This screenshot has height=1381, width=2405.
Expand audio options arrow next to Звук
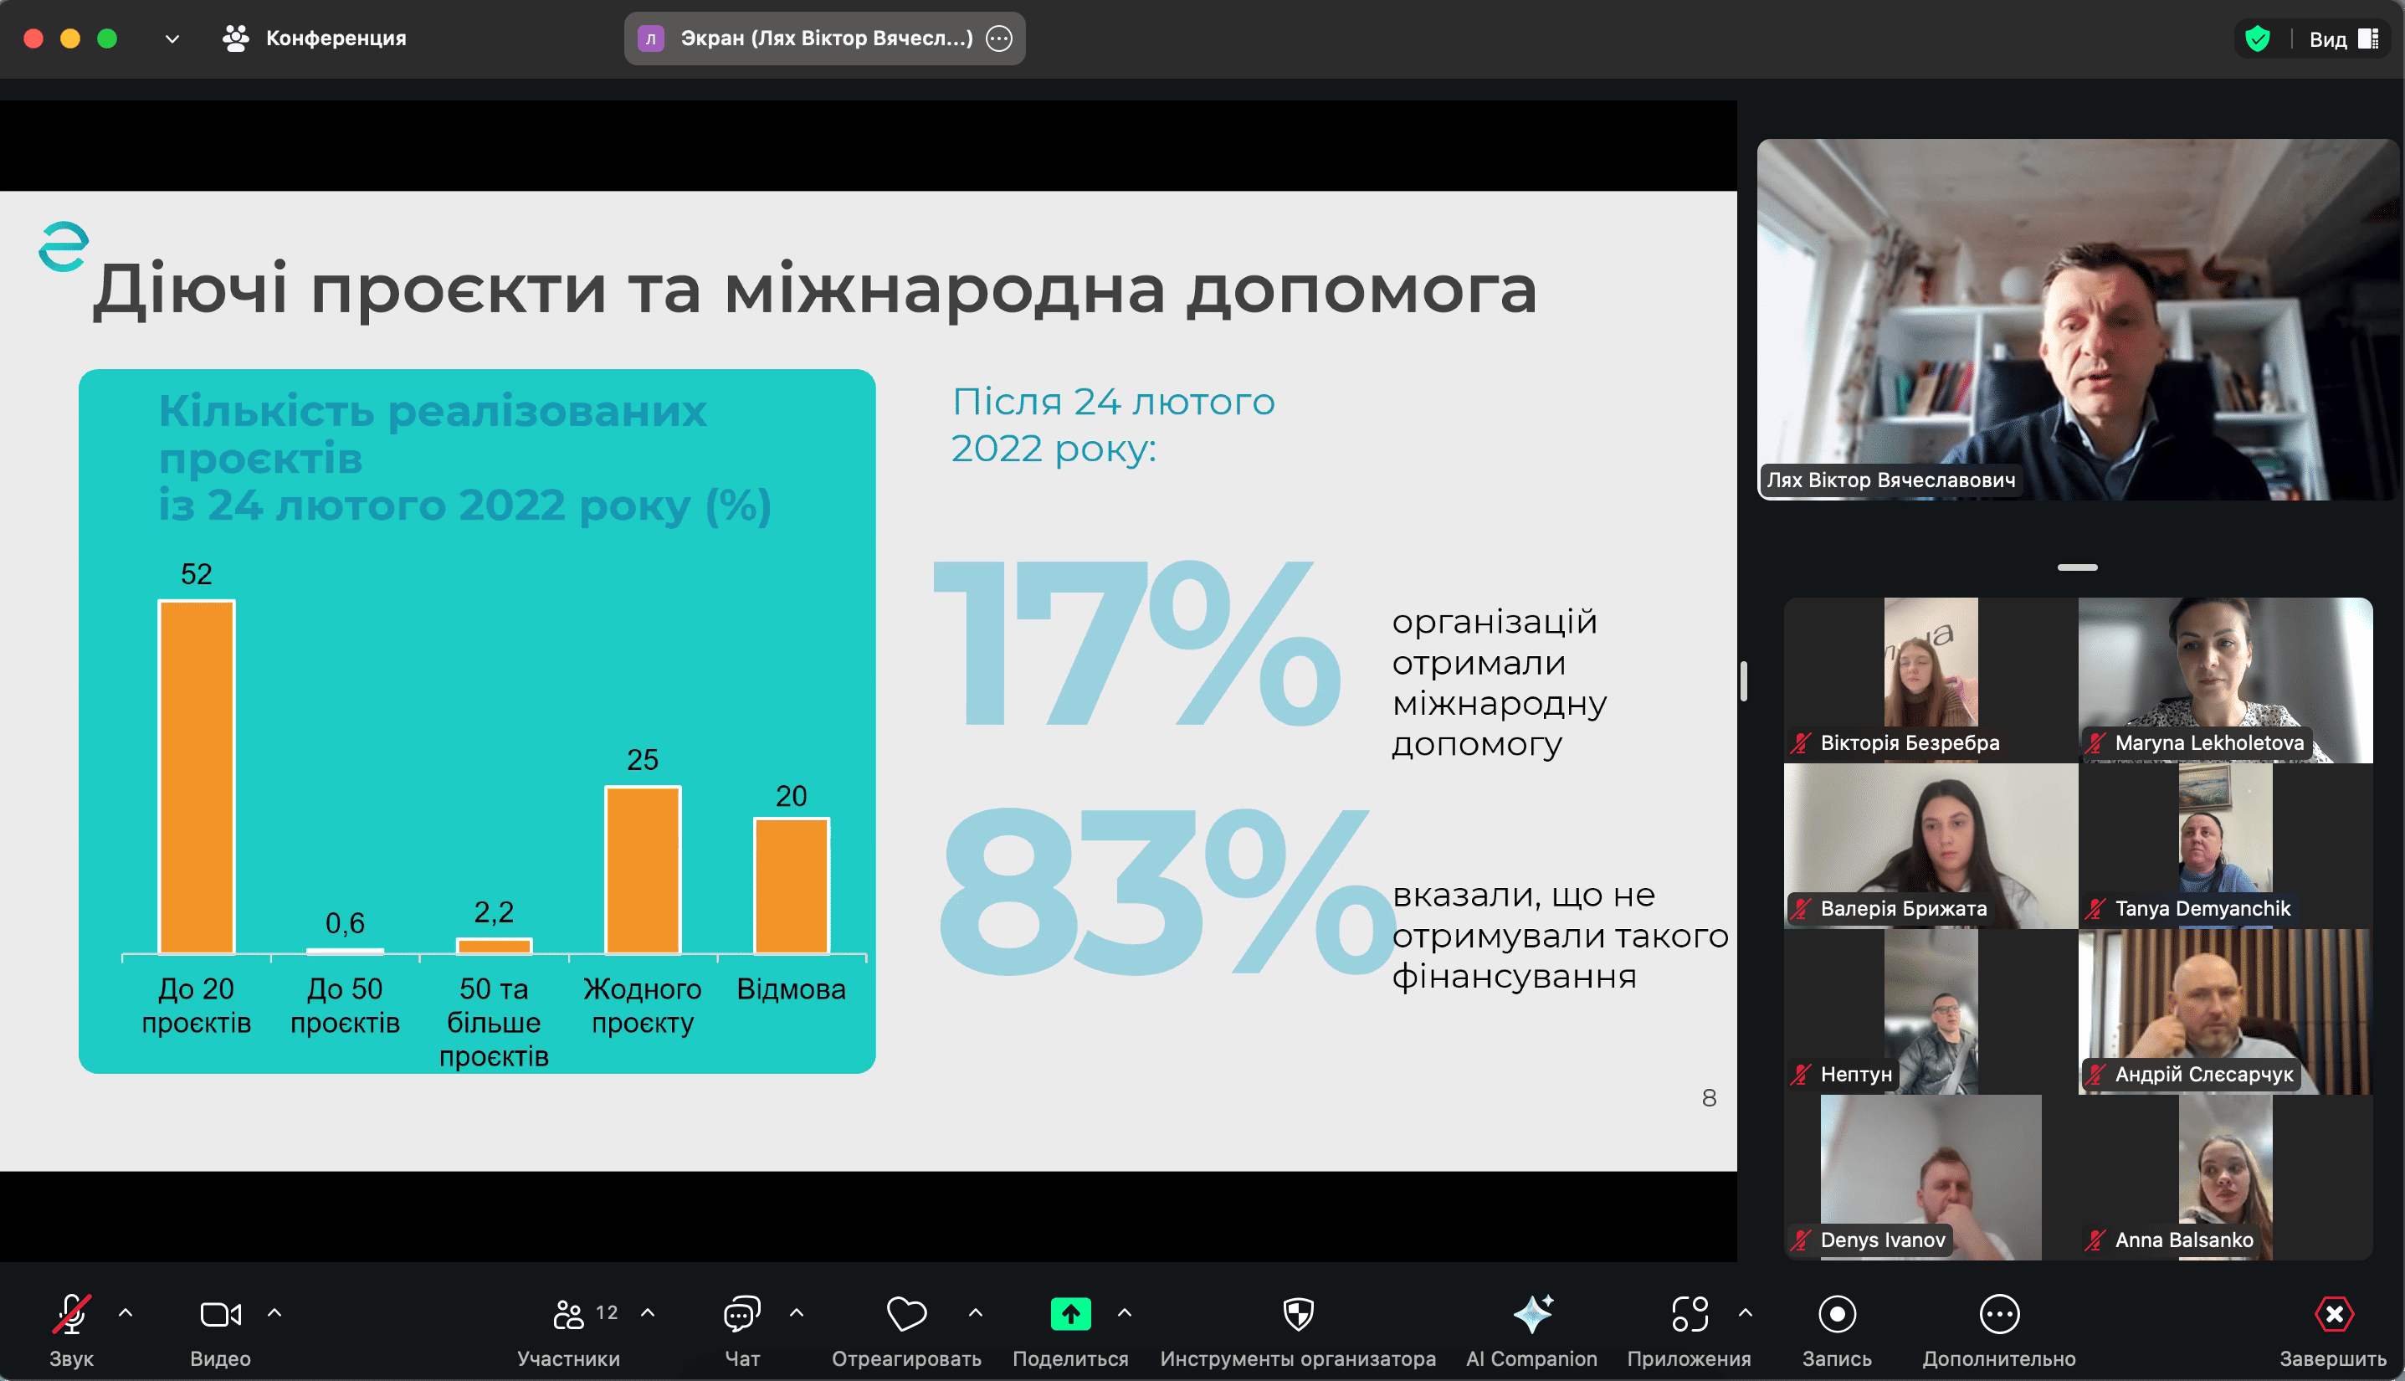pyautogui.click(x=126, y=1314)
